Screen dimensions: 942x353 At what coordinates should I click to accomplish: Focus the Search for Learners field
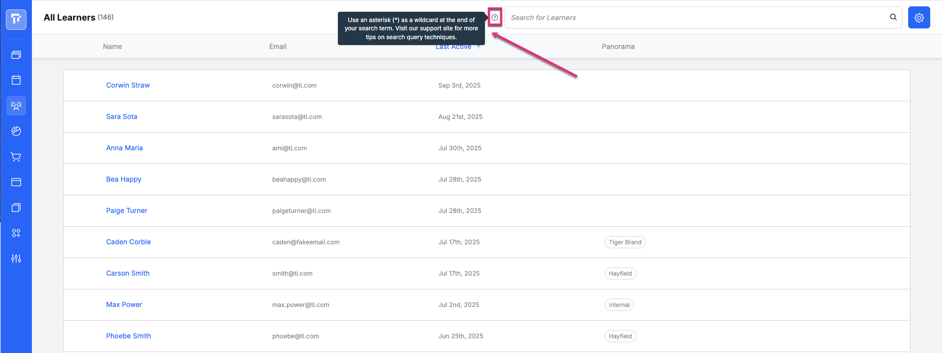[703, 18]
